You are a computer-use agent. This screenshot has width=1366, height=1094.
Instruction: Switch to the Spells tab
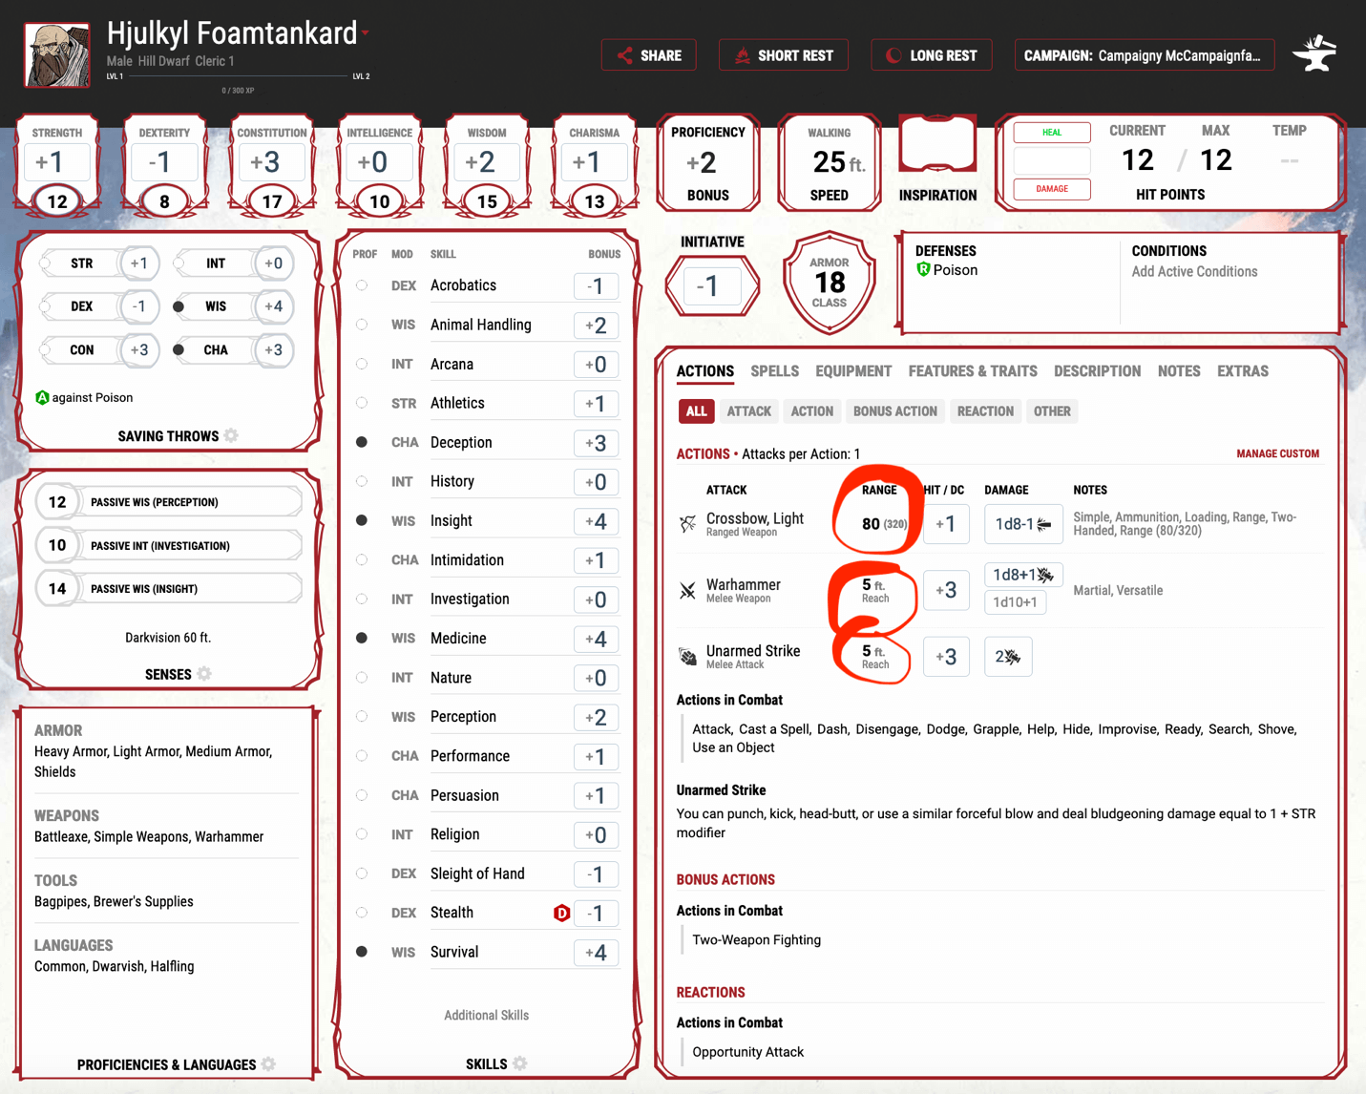click(x=774, y=371)
